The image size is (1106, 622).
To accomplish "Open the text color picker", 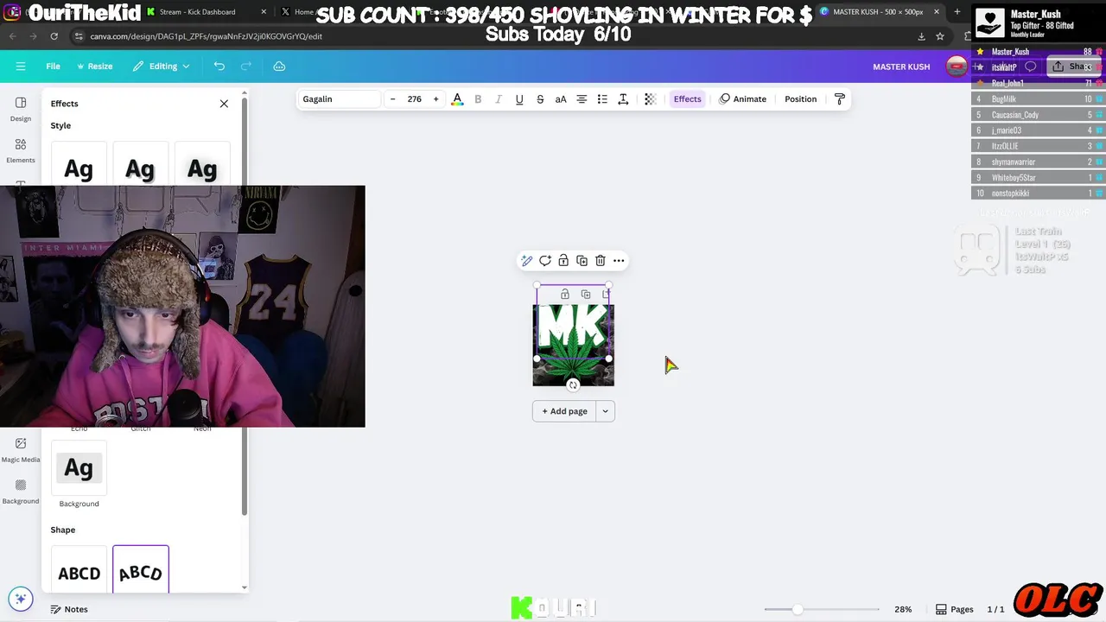I will 457,99.
